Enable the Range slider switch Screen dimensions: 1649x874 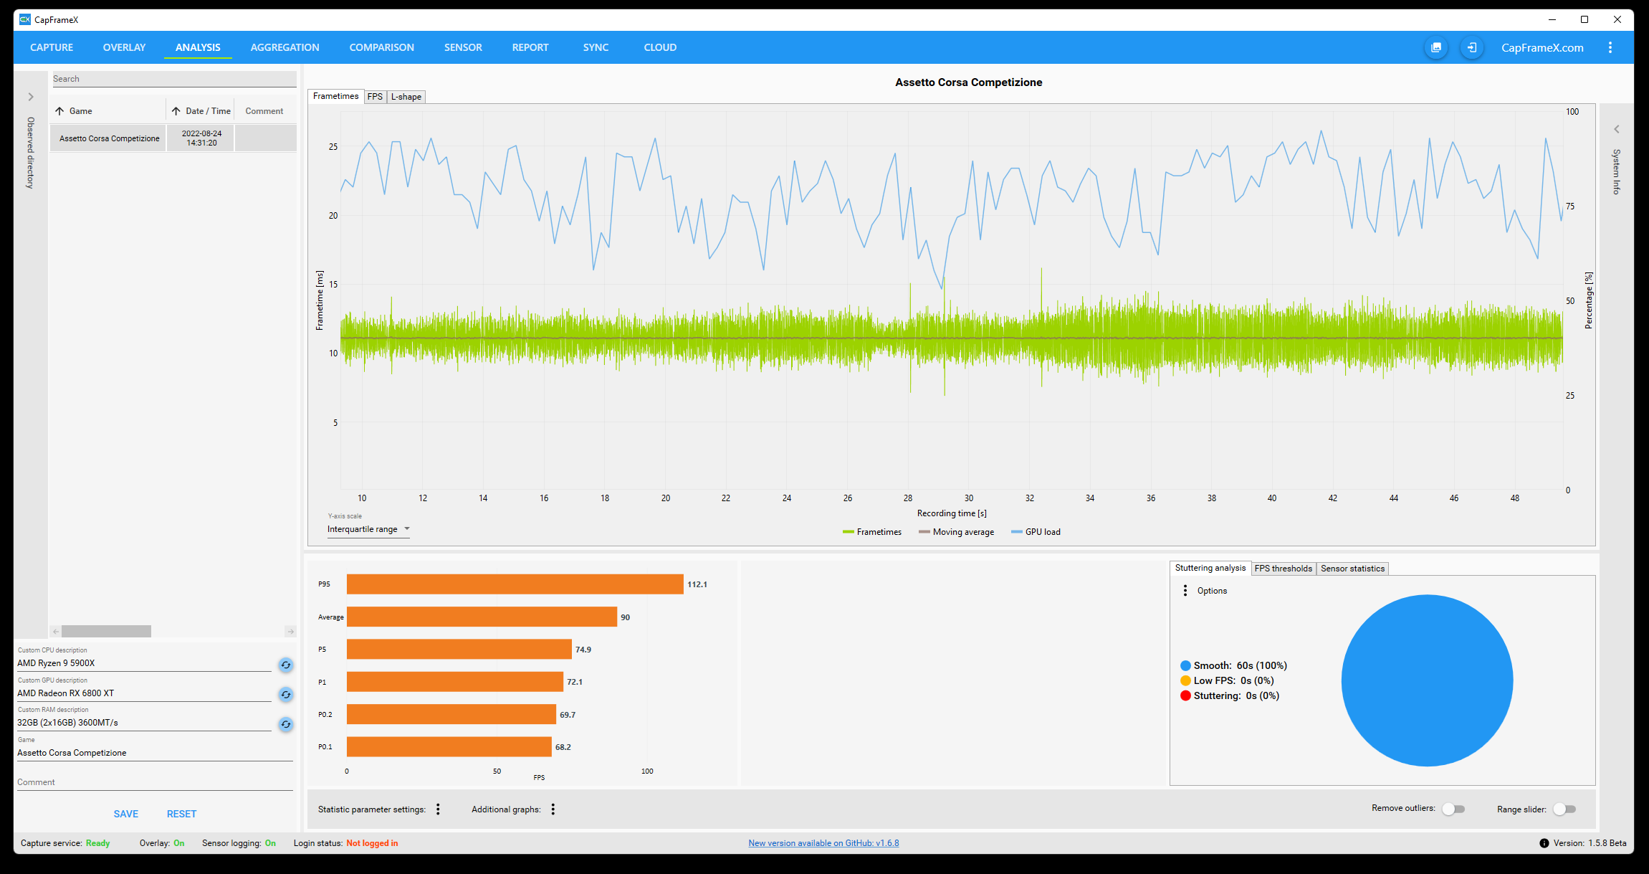pyautogui.click(x=1564, y=809)
